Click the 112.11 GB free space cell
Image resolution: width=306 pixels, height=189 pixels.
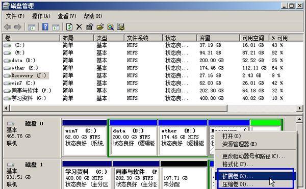click(x=254, y=68)
